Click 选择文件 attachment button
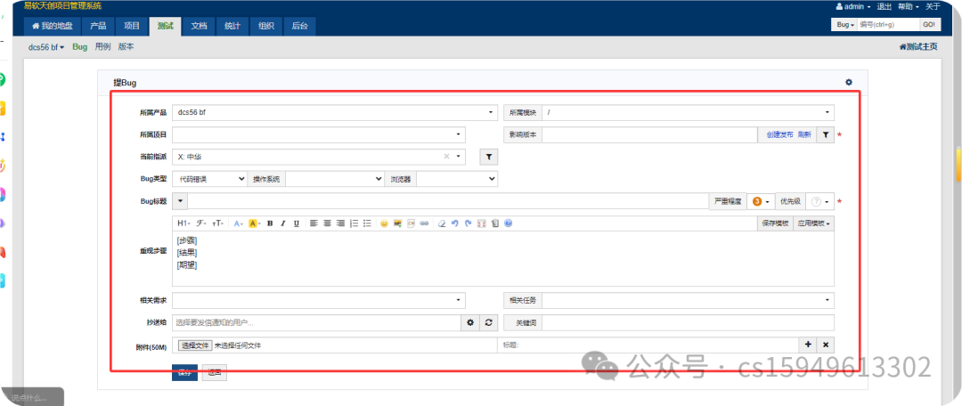 pos(195,345)
